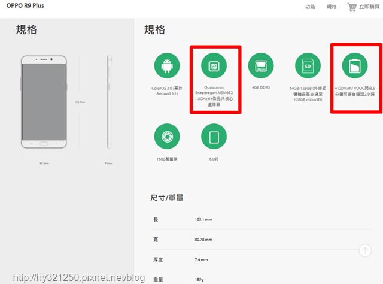Select the 1600萬畫素 label
383x284 pixels.
pyautogui.click(x=167, y=159)
